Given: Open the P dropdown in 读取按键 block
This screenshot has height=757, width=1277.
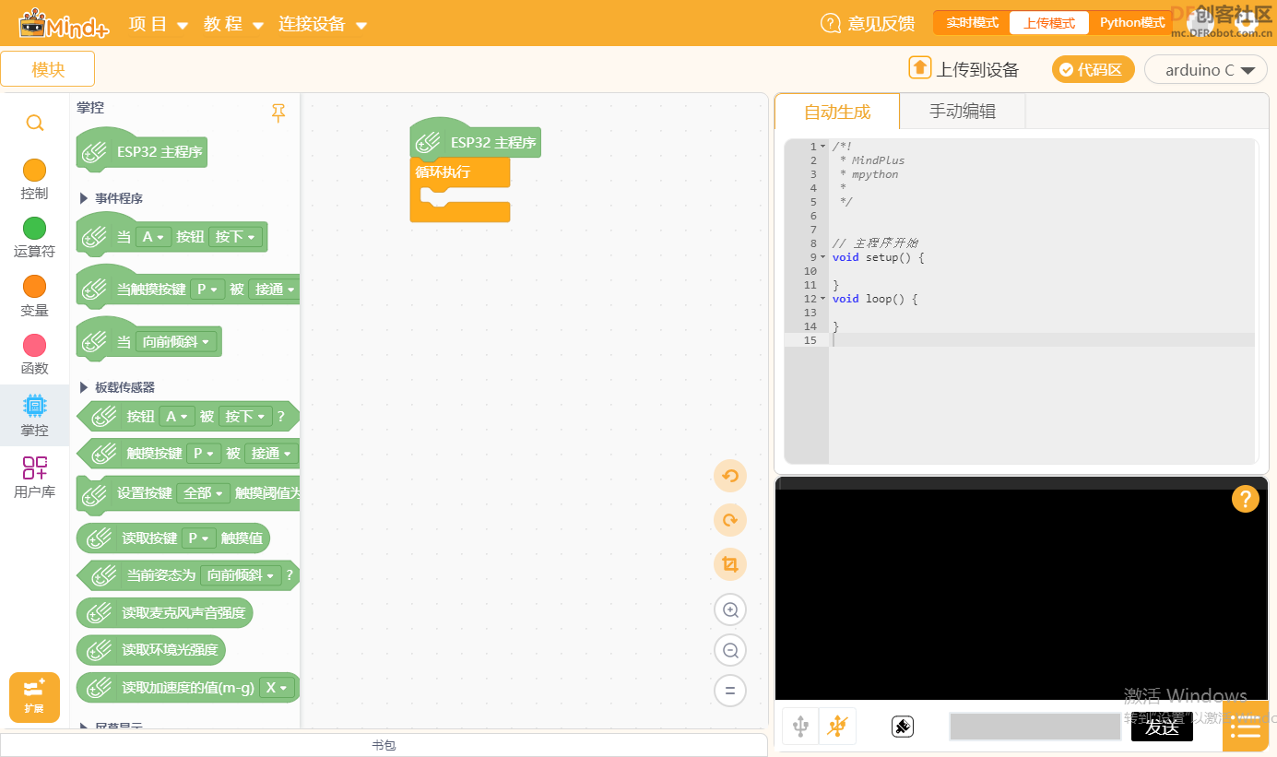Looking at the screenshot, I should [x=198, y=538].
